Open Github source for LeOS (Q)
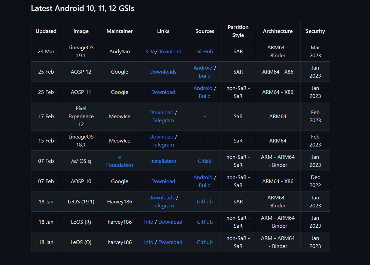This screenshot has height=265, width=370. 205,242
